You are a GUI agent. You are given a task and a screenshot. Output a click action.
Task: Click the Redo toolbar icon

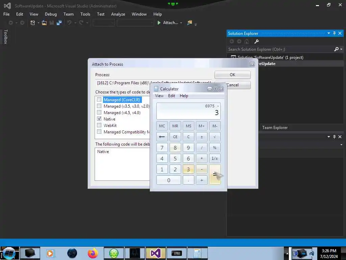coord(81,23)
